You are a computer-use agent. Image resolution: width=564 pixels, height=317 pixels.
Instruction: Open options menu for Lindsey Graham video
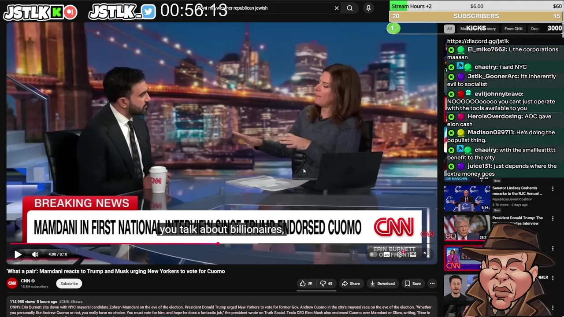coord(553,189)
